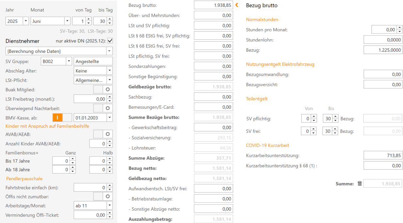Enable Überwiegend Nachtarbeit switch

103,108
